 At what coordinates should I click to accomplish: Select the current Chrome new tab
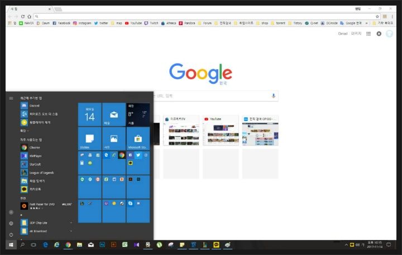30,9
